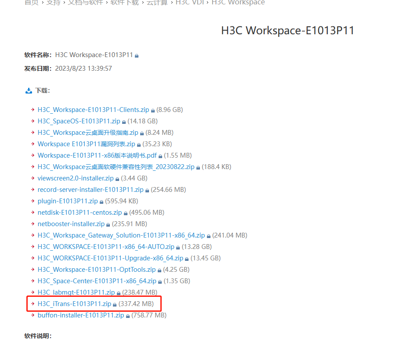This screenshot has width=420, height=346.
Task: Click red arrow bullet before buffon-installer zip
Action: pyautogui.click(x=33, y=315)
